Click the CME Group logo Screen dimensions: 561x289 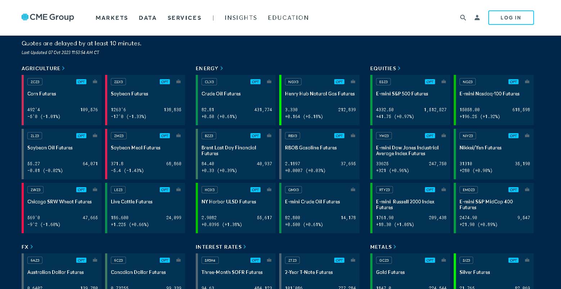coord(47,17)
